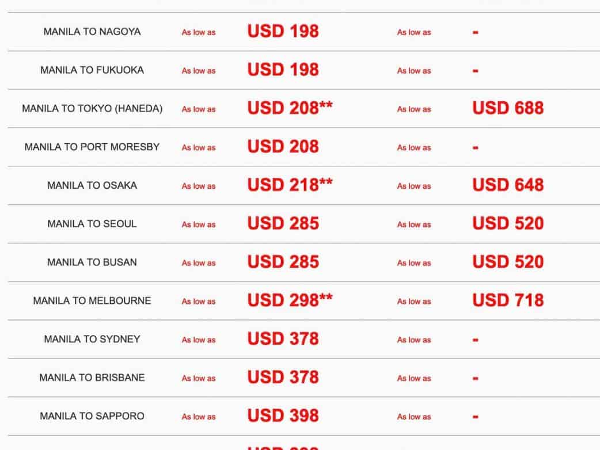
Task: Click the MANILA TO MELBOURNE route label
Action: pyautogui.click(x=92, y=300)
